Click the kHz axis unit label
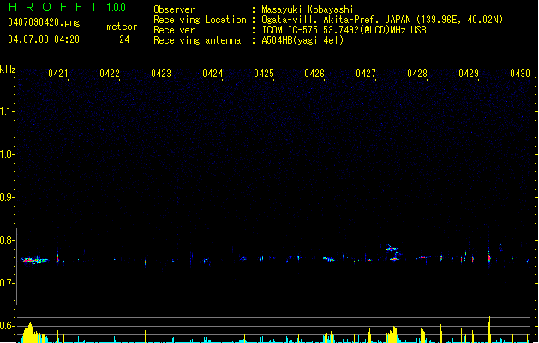539x343 pixels. pyautogui.click(x=8, y=69)
